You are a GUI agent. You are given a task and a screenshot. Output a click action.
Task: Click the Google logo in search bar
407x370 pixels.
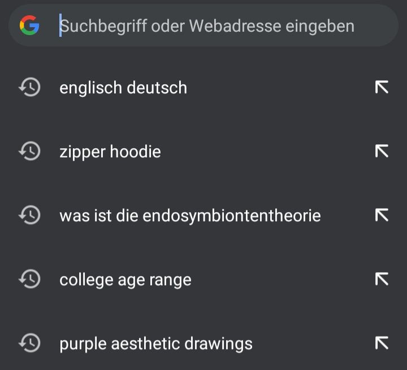coord(29,25)
